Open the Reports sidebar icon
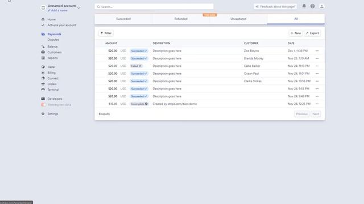Viewport: 364px width, 204px height. click(x=43, y=58)
